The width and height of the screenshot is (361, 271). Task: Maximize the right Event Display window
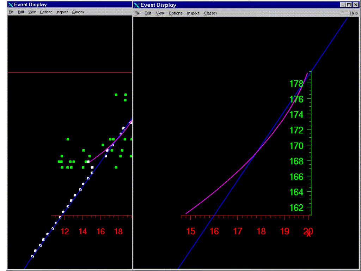(349, 5)
